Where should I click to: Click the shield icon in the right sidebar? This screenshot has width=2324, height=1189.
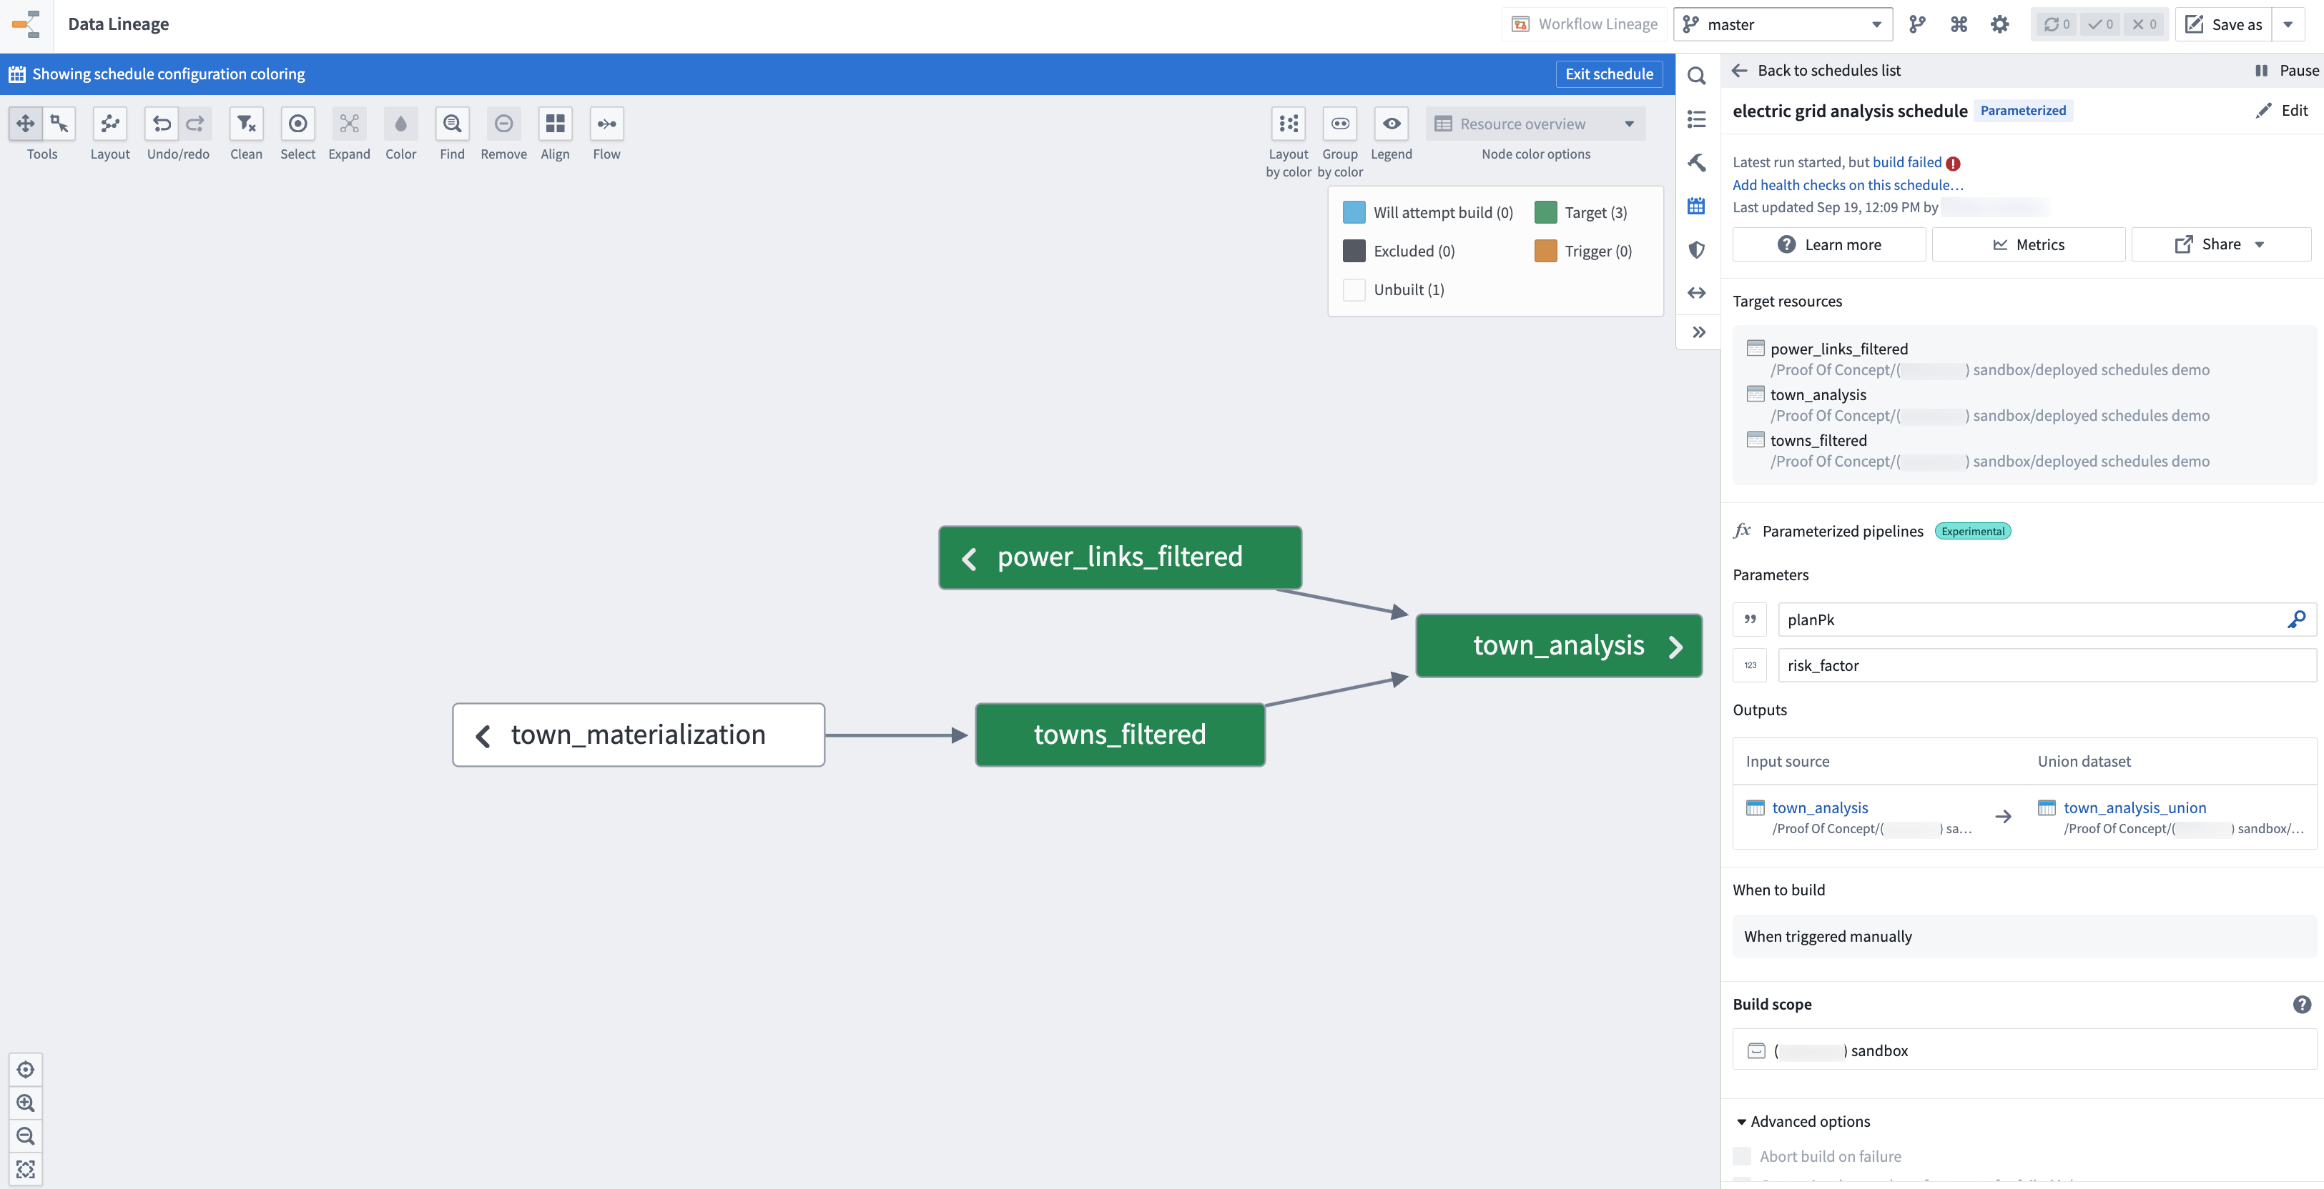(1696, 249)
